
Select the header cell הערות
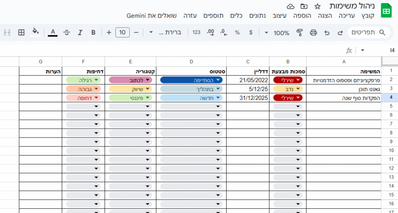(40, 72)
